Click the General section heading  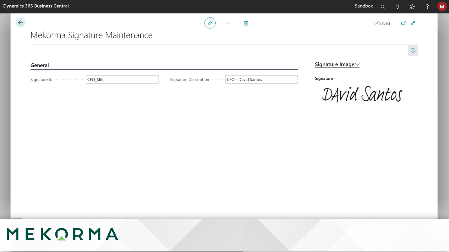click(40, 65)
